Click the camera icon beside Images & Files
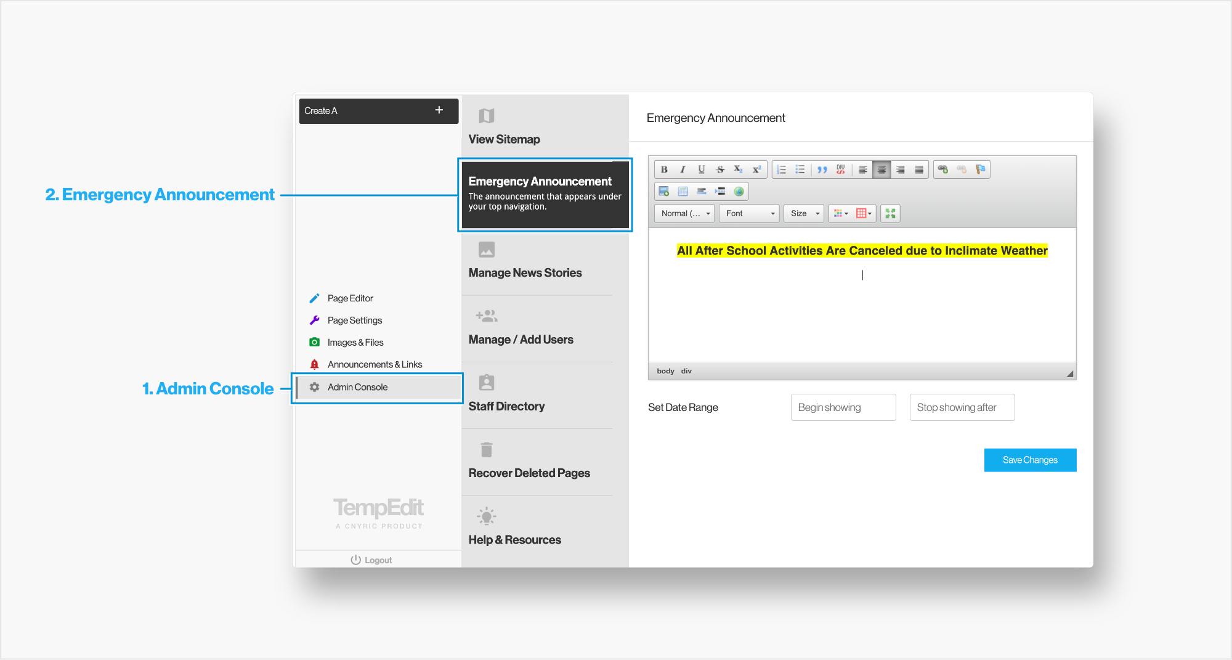 (314, 342)
